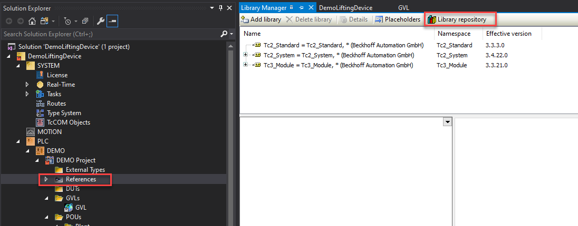Open the TcCOM Objects node
The width and height of the screenshot is (578, 226).
(x=68, y=122)
